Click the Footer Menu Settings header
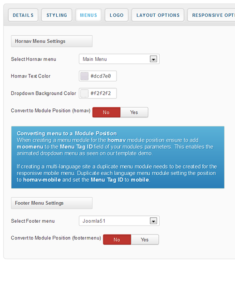Screen dimensions: 235x298 [52, 203]
